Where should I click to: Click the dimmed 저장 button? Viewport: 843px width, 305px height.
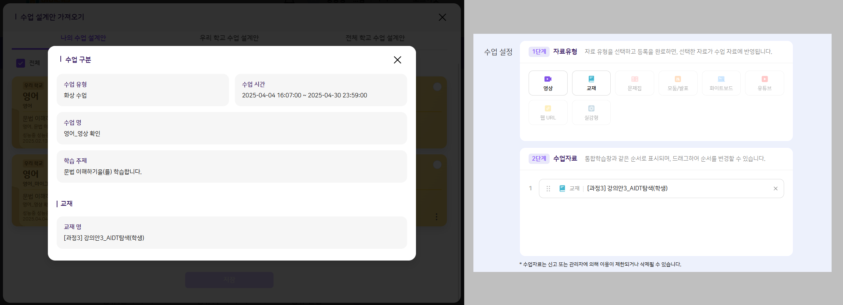coord(229,280)
